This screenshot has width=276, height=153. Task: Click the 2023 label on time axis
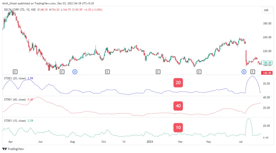point(150,141)
